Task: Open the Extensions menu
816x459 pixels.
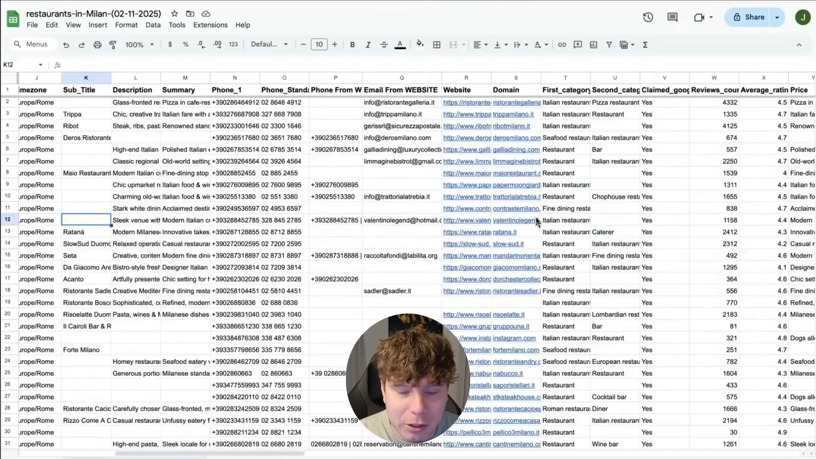Action: (210, 25)
